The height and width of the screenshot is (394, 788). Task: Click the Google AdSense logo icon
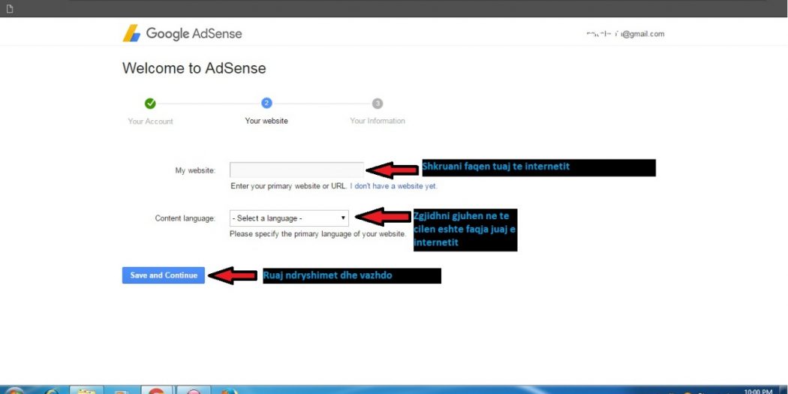[131, 33]
